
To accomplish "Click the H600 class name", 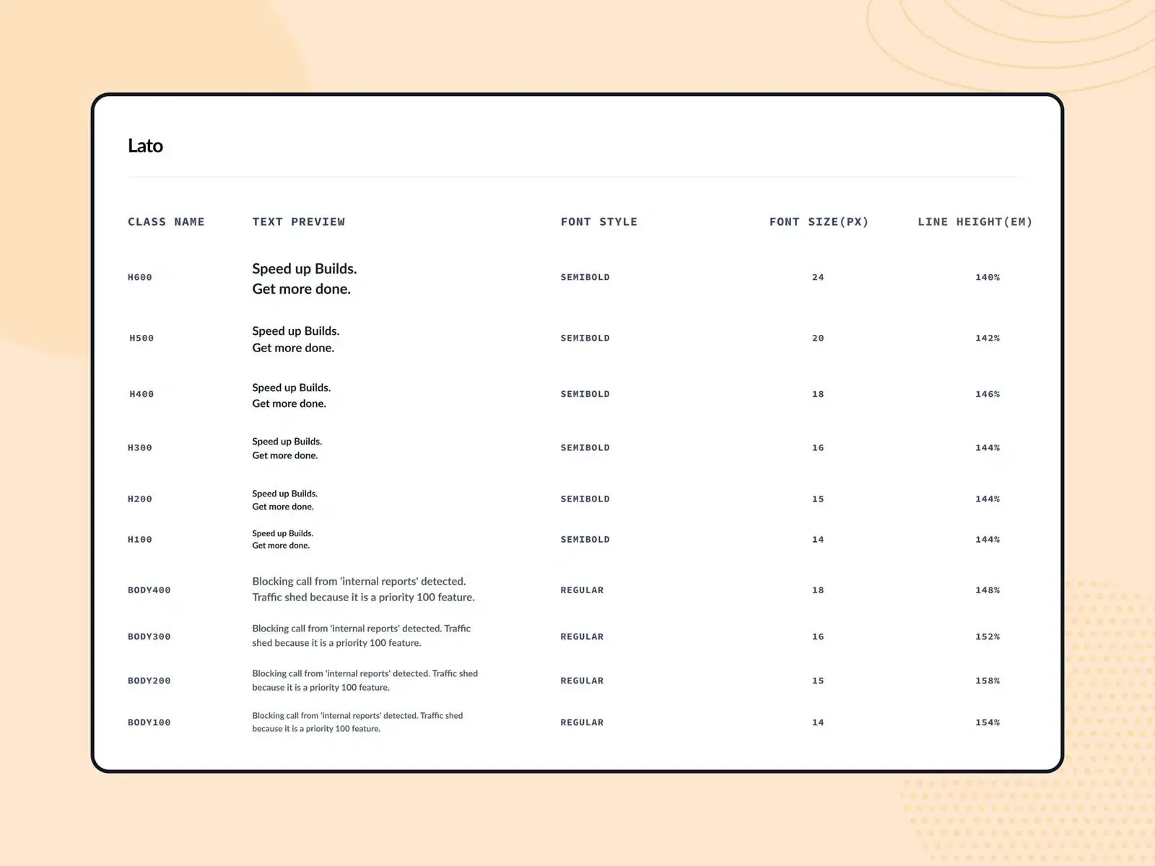I will click(x=140, y=277).
